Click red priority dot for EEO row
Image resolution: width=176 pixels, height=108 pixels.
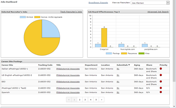click(161, 81)
